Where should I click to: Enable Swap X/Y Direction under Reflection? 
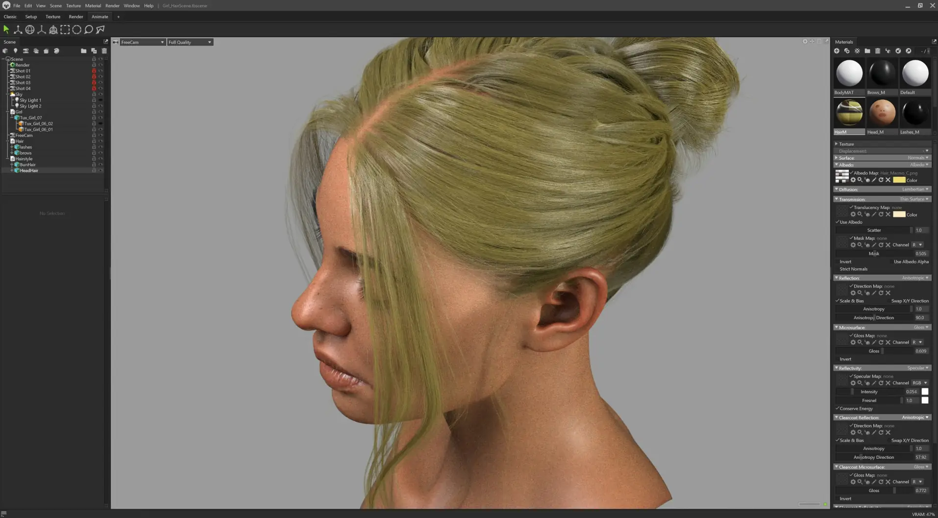[x=889, y=301]
